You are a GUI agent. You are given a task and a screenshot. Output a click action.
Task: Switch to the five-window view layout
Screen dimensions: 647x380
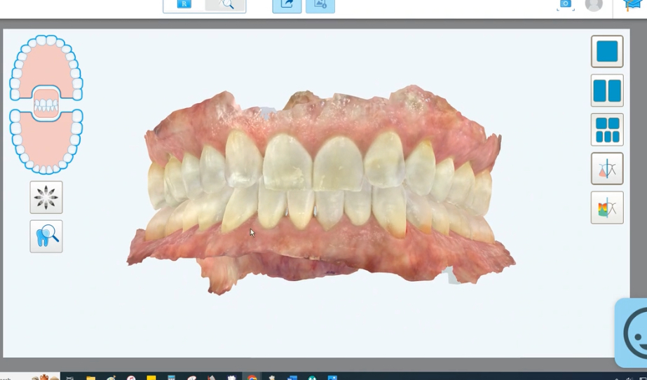[x=607, y=130]
